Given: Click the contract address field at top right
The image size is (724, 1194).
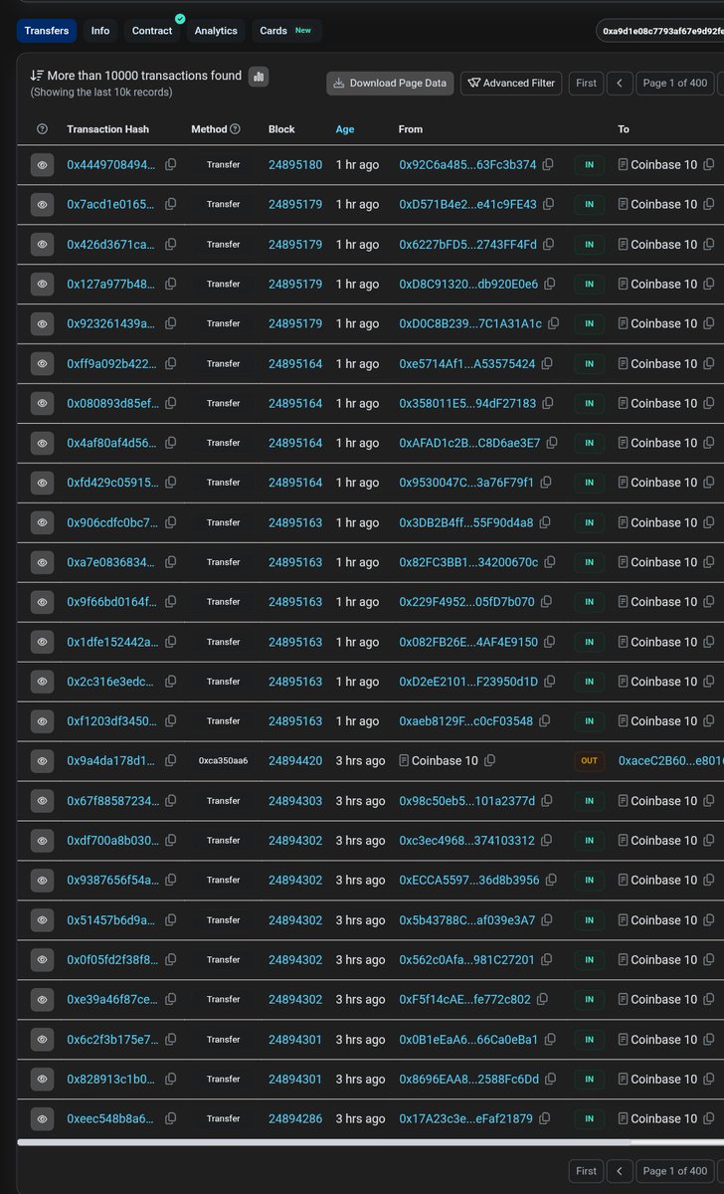Looking at the screenshot, I should [660, 31].
